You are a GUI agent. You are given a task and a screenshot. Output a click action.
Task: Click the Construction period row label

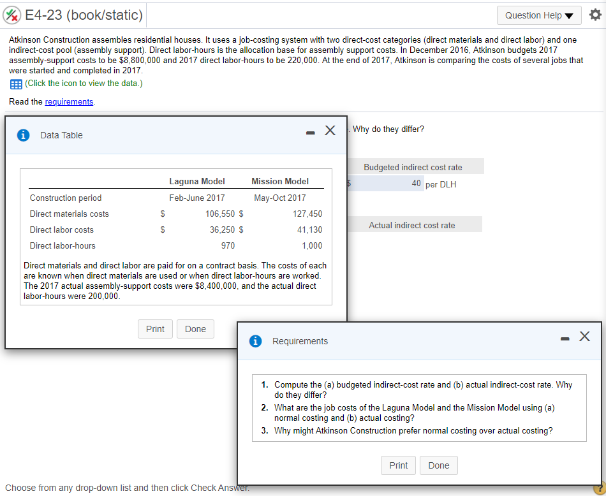(x=66, y=198)
